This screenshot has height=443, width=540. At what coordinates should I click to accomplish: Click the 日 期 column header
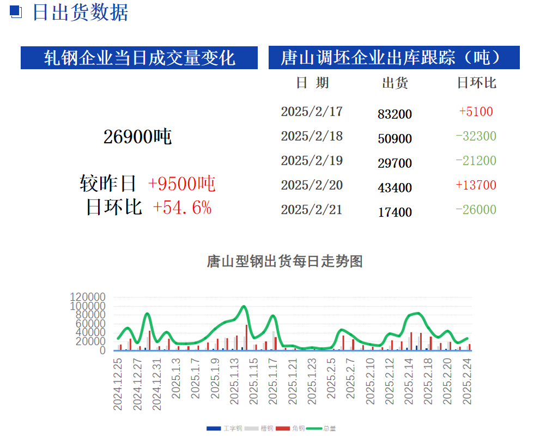312,83
